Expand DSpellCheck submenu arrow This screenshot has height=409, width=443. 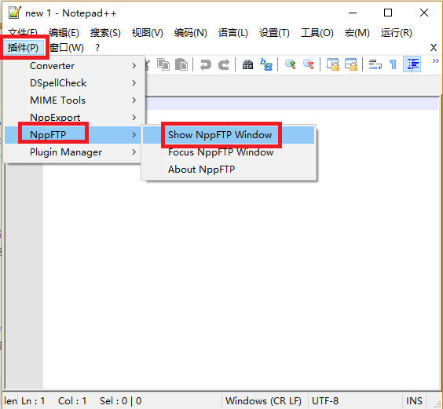coord(134,83)
